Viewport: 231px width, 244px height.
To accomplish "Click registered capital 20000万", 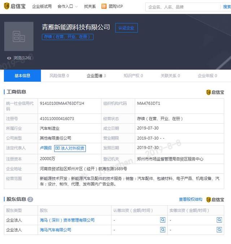I will pyautogui.click(x=48, y=159).
